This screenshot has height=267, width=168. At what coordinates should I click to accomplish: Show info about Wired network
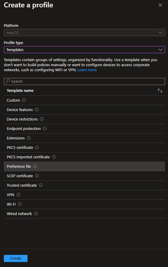pyautogui.click(x=36, y=214)
